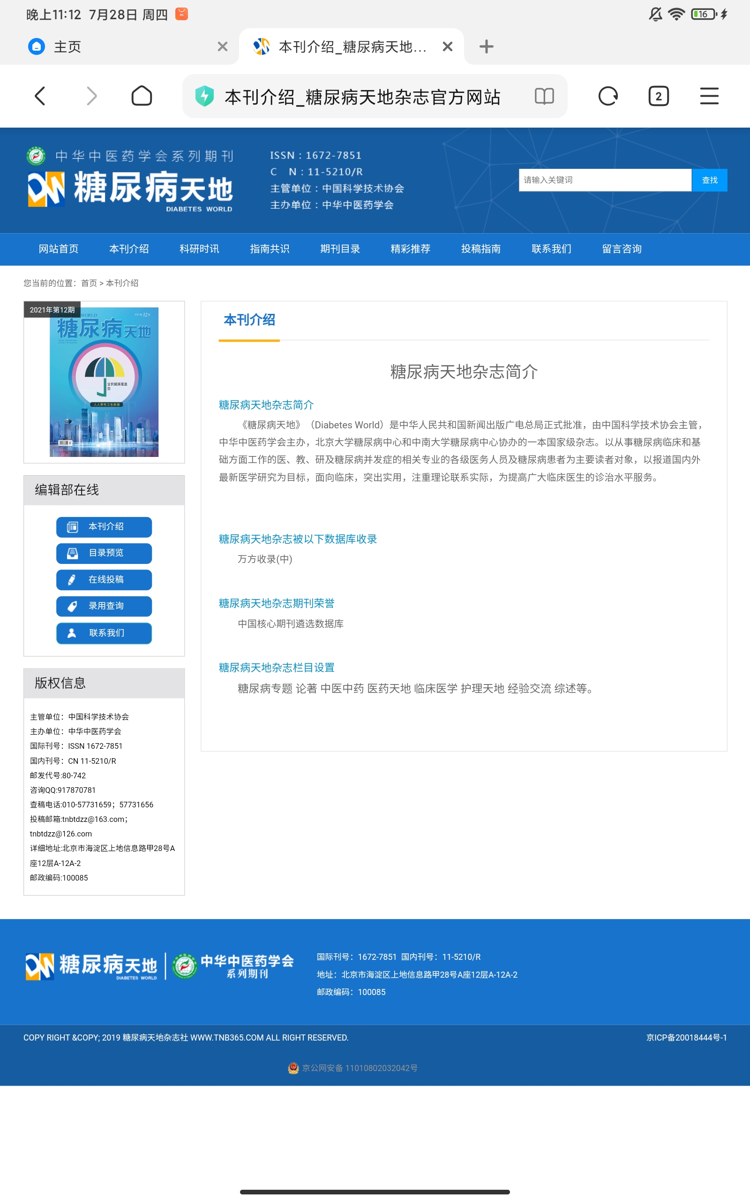Click the 投稿邮箱:tnbtdzz@163.com line

click(x=79, y=819)
